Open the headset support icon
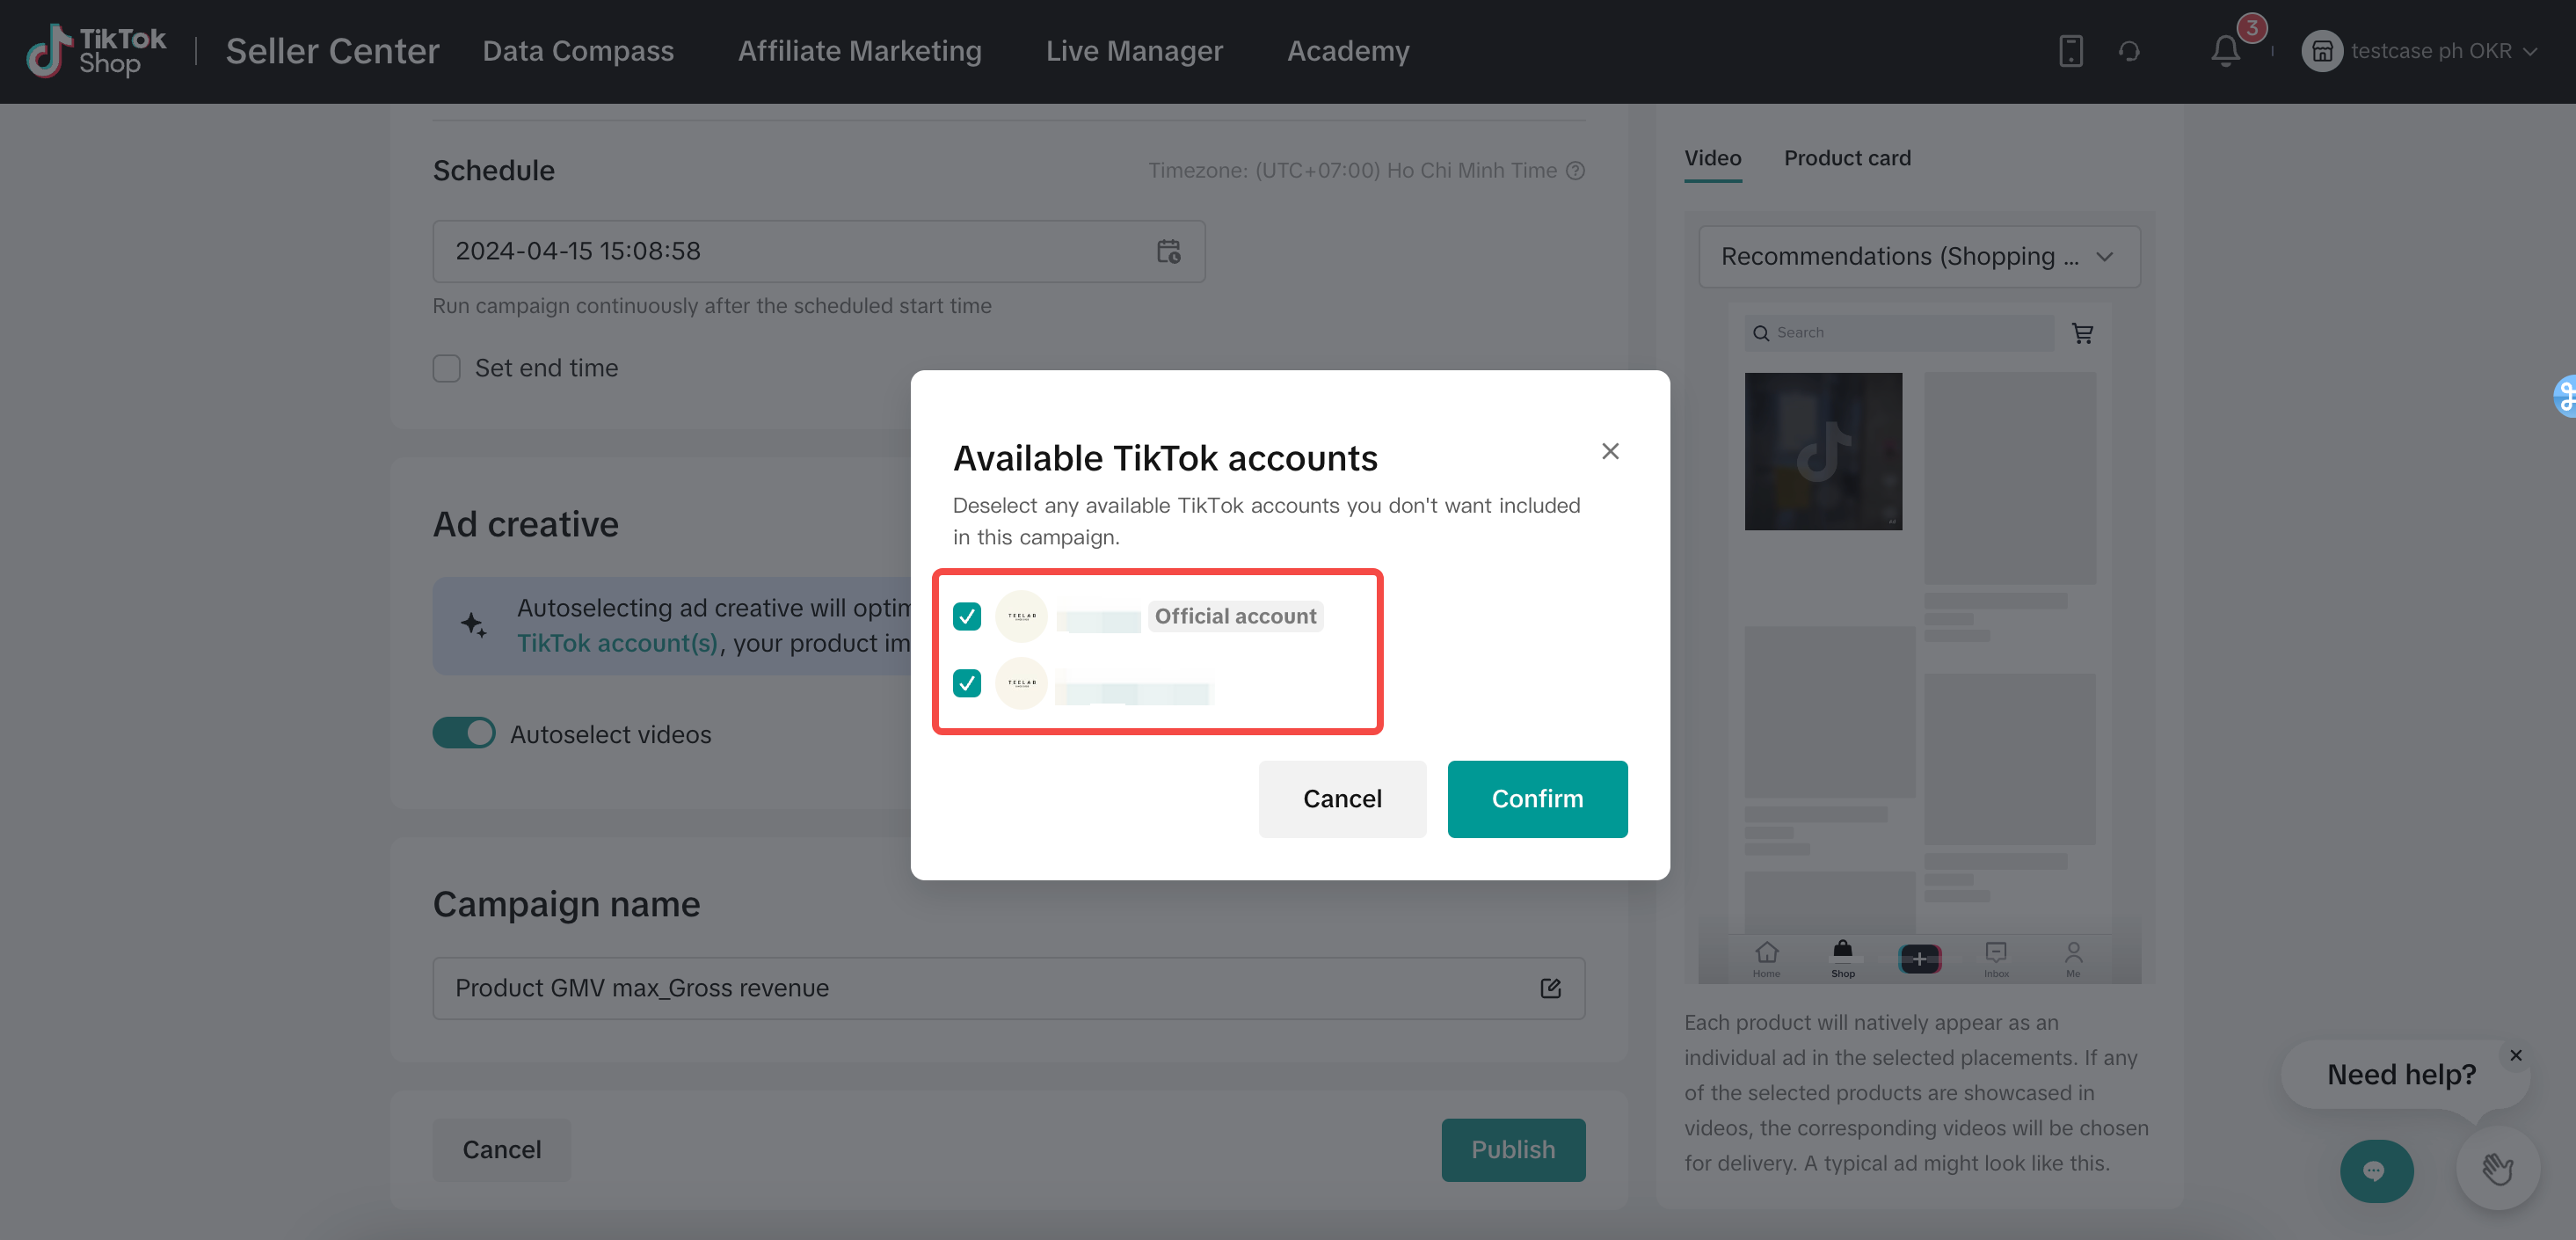The image size is (2576, 1240). [x=2129, y=51]
